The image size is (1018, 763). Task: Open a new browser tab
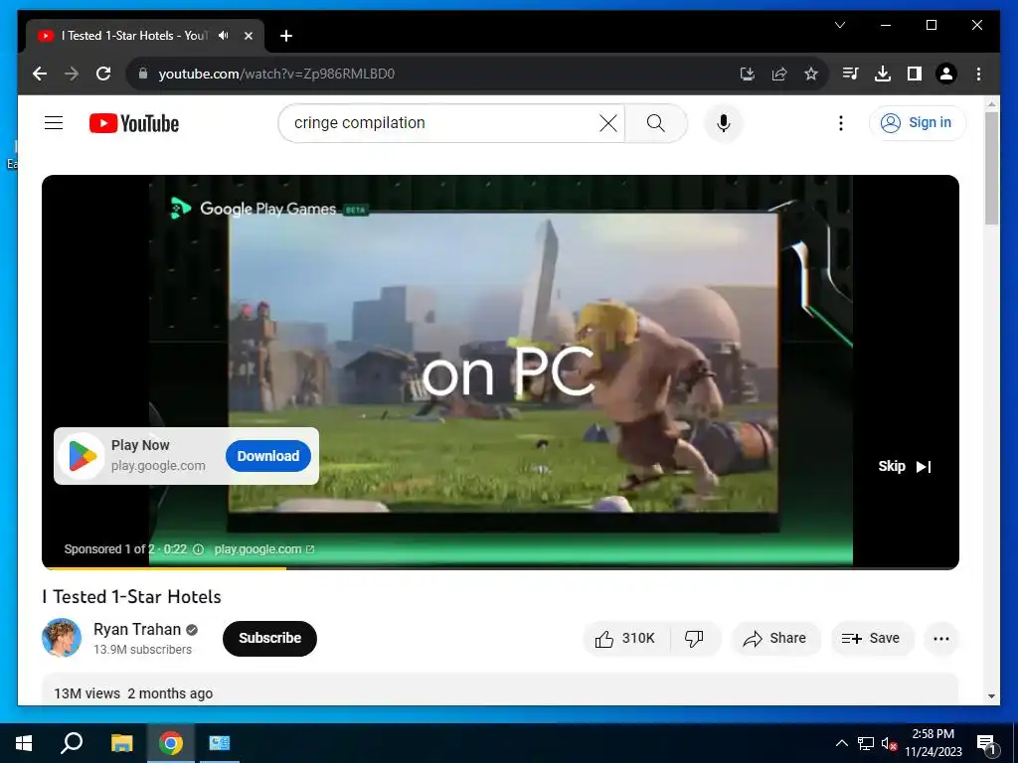pyautogui.click(x=286, y=36)
